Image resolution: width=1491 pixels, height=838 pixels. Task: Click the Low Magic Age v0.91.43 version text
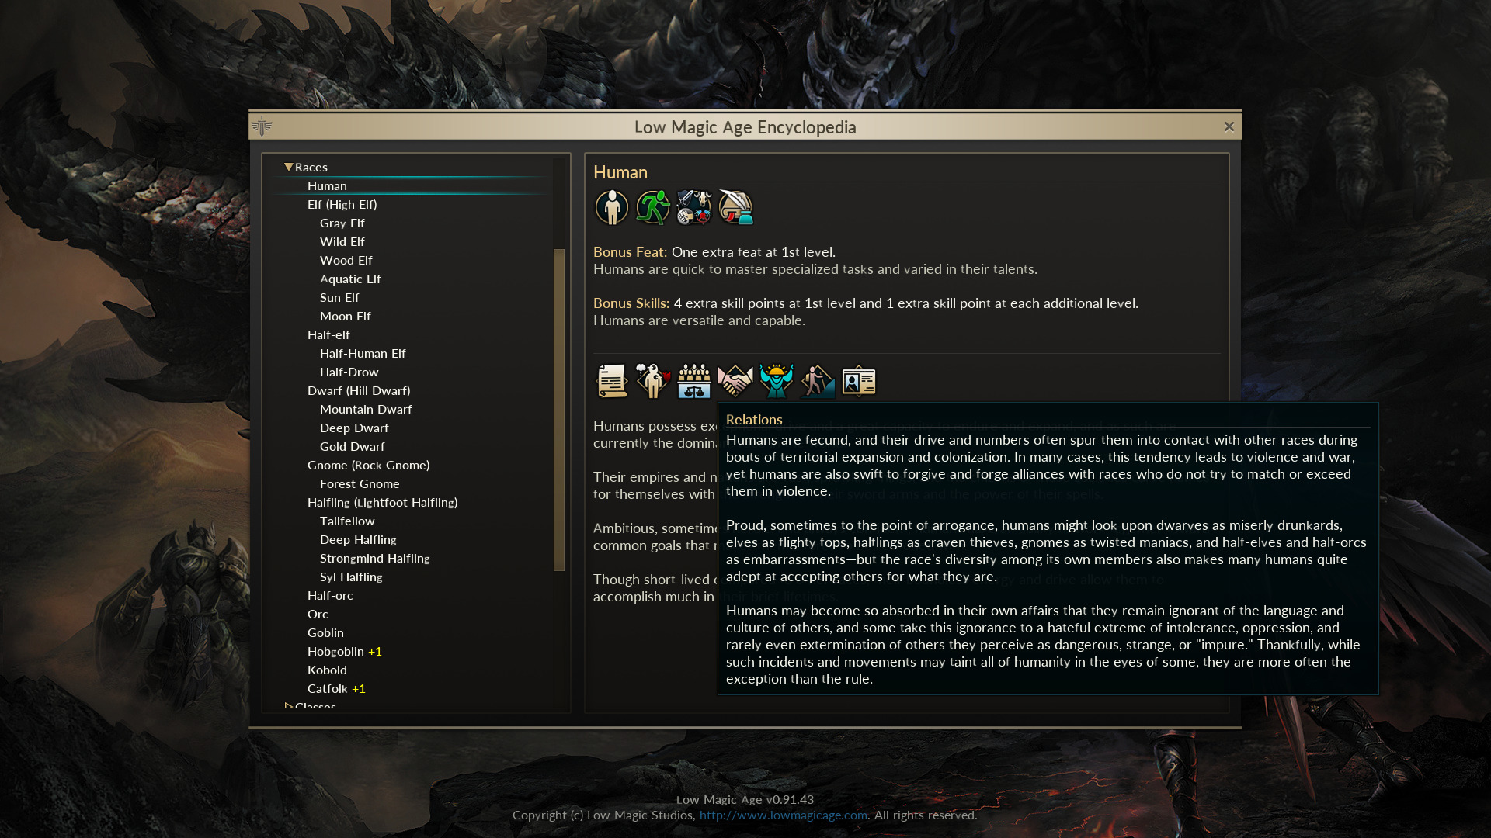pyautogui.click(x=745, y=799)
